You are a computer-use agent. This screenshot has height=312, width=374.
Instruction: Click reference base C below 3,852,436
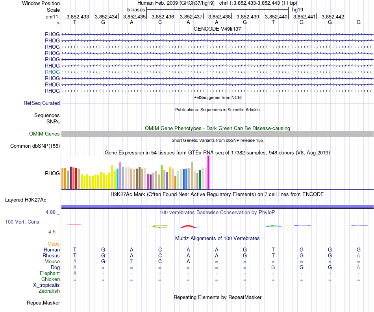point(160,22)
